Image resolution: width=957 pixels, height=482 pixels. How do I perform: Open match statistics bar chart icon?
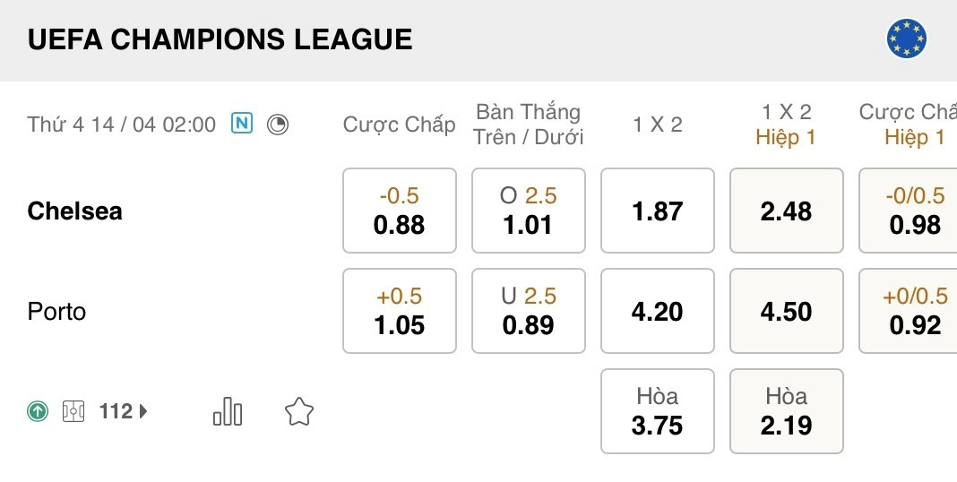coord(228,412)
